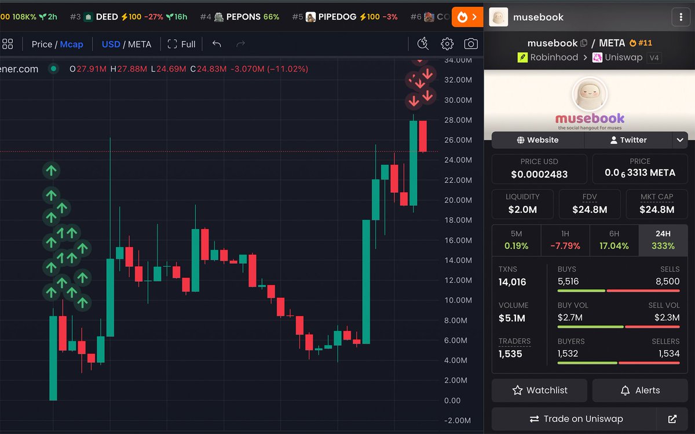Click the buys versus sells ratio bar
The height and width of the screenshot is (434, 695).
pos(619,291)
